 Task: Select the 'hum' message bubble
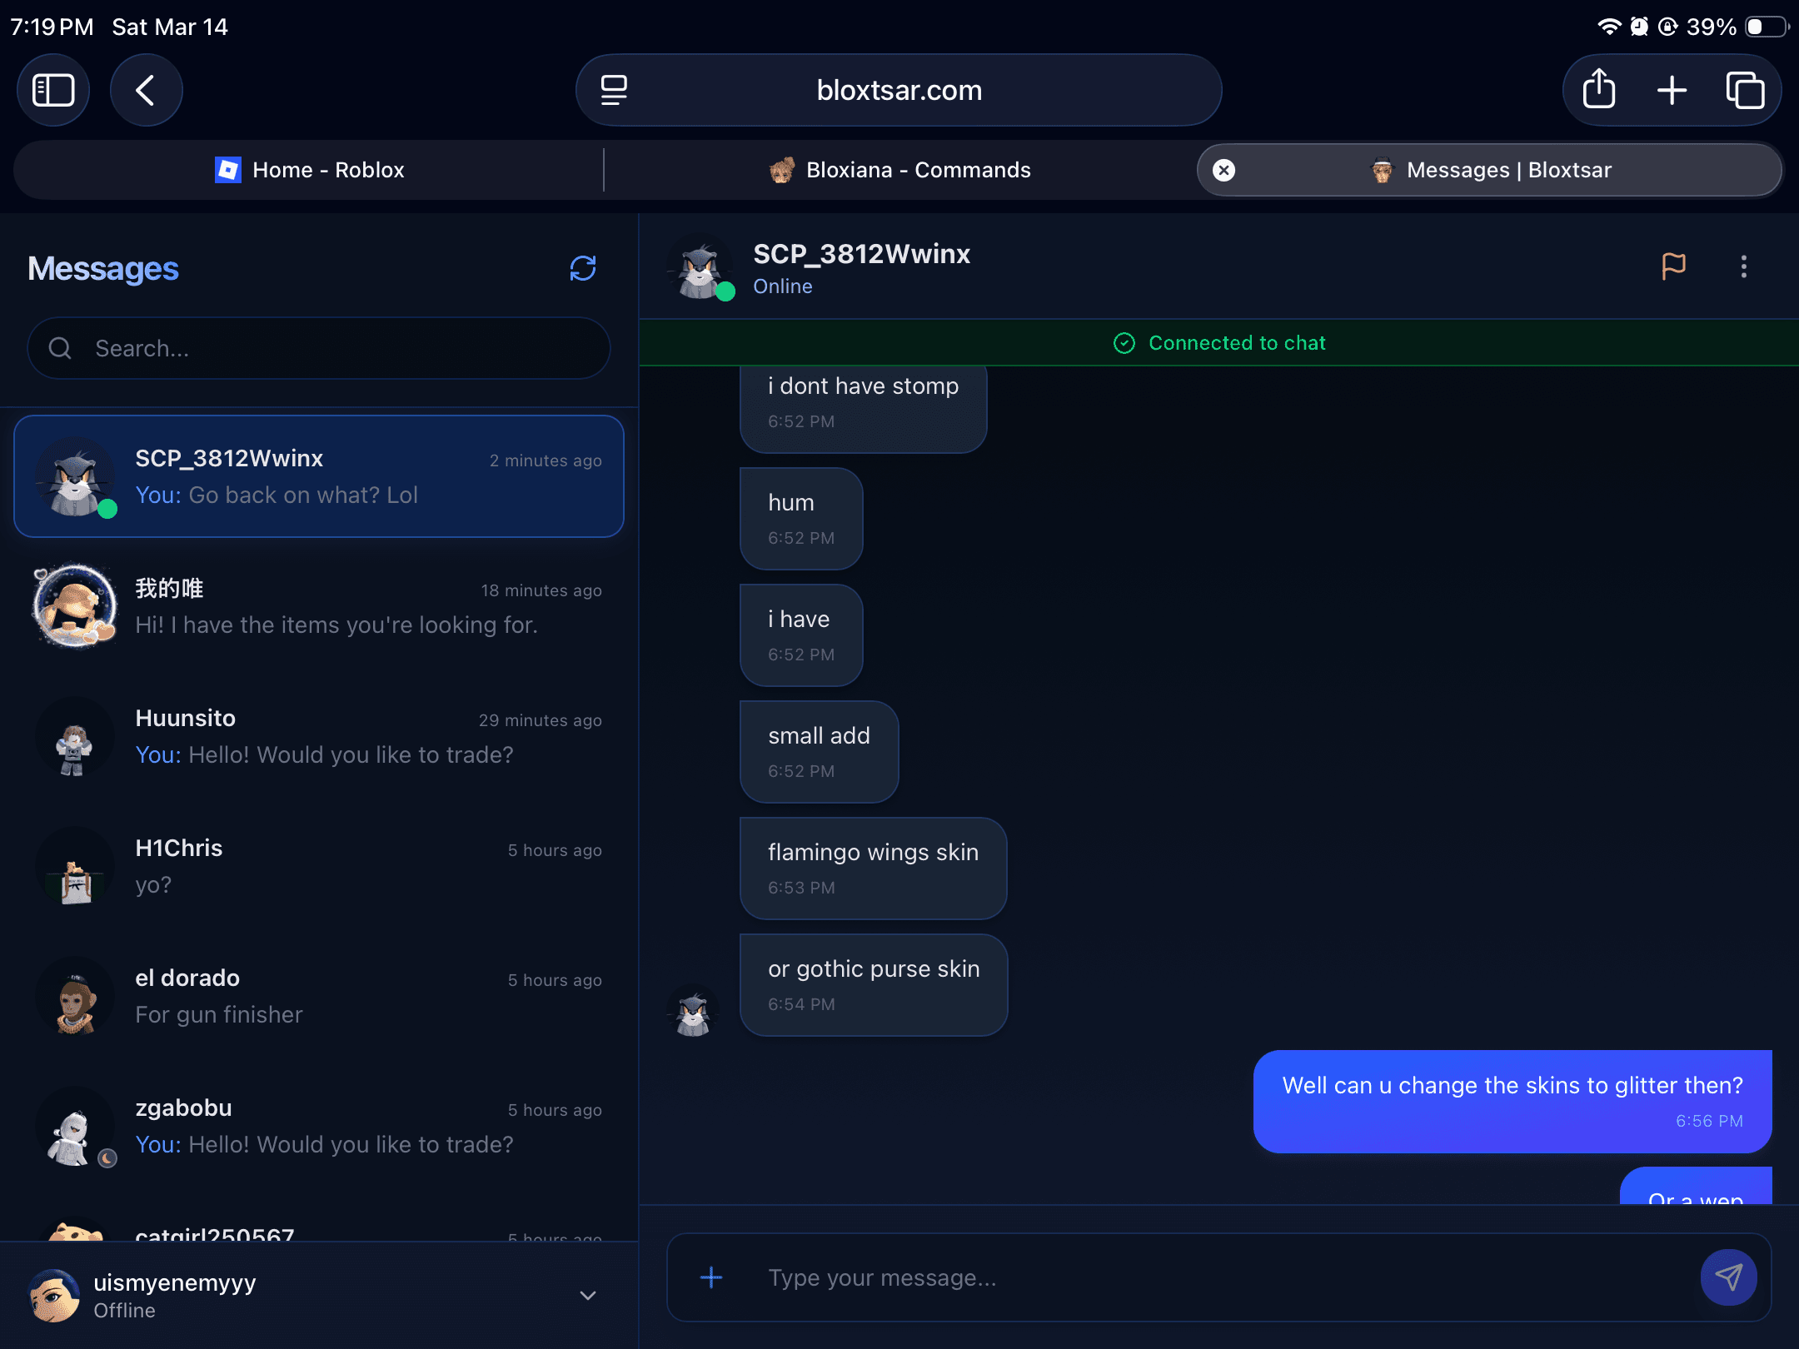pos(801,519)
